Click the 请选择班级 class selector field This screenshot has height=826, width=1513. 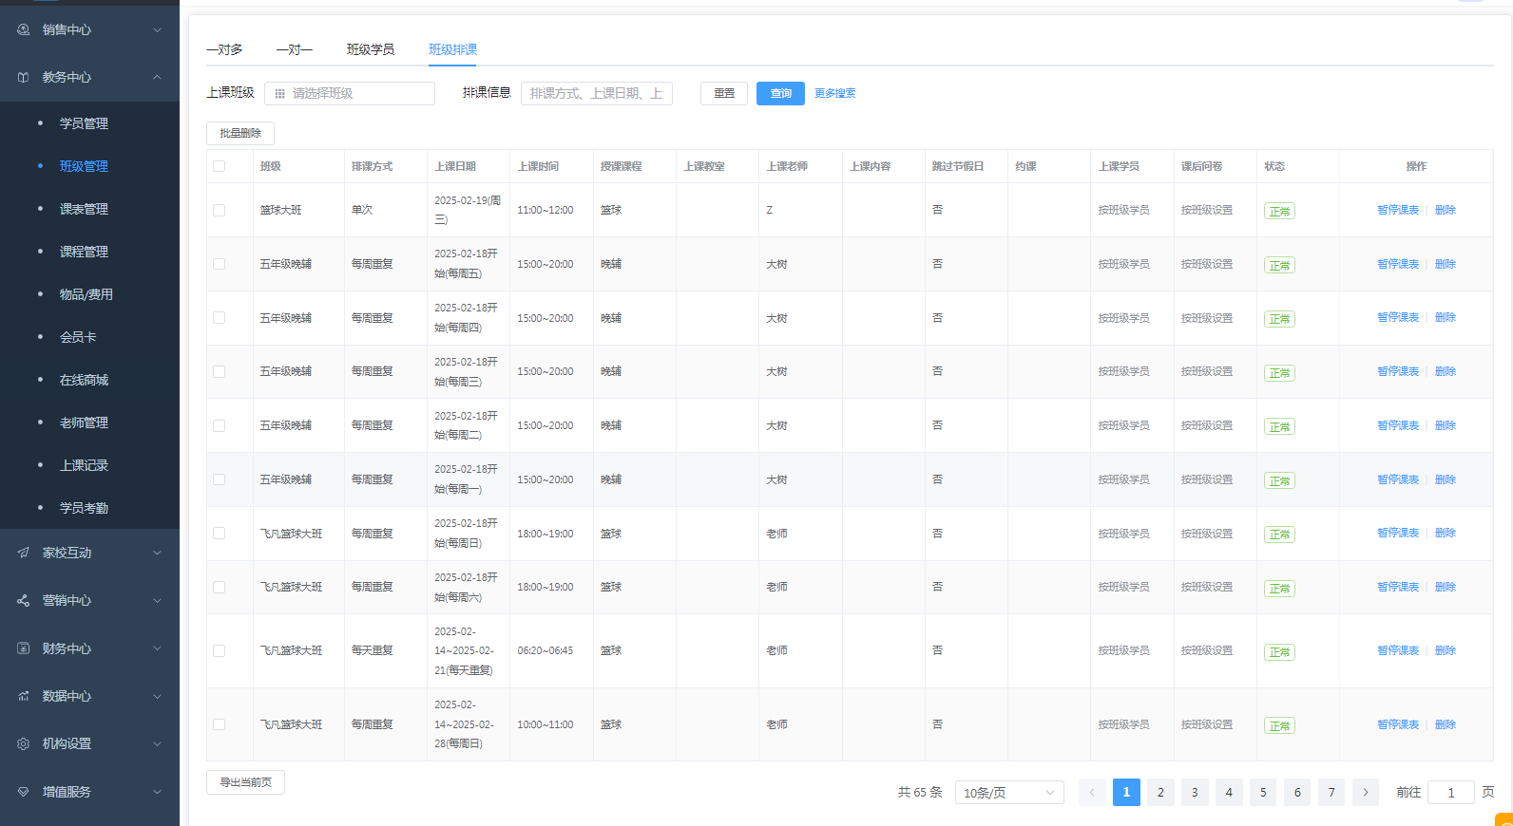tap(350, 93)
